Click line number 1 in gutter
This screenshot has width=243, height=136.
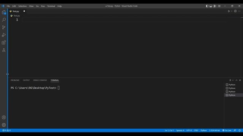[x=17, y=20]
